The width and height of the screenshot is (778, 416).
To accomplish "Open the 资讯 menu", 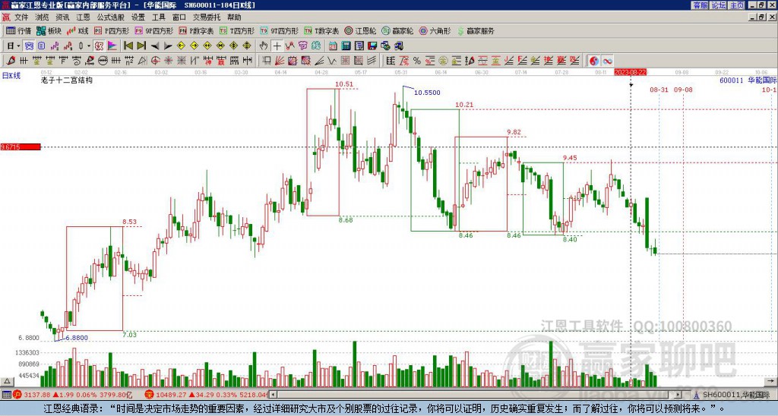I will point(62,17).
